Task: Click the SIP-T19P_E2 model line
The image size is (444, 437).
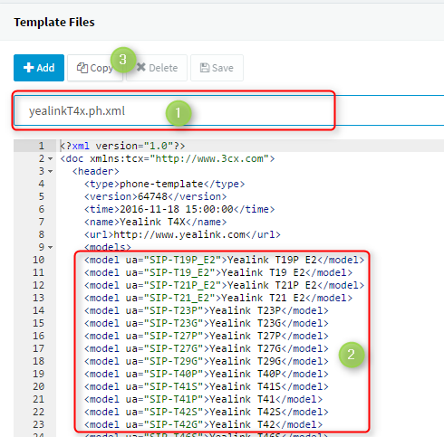Action: tap(224, 260)
